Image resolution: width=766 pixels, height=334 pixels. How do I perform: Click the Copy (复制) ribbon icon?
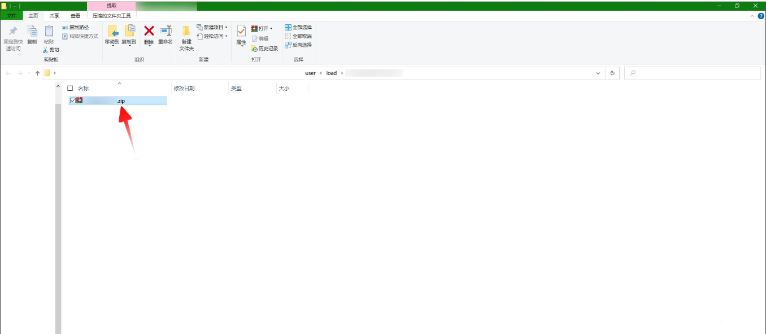click(x=32, y=34)
